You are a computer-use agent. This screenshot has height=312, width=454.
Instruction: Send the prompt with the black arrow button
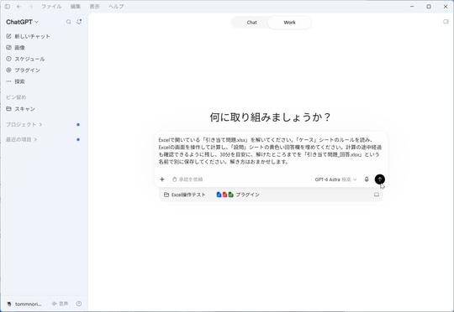tap(379, 179)
